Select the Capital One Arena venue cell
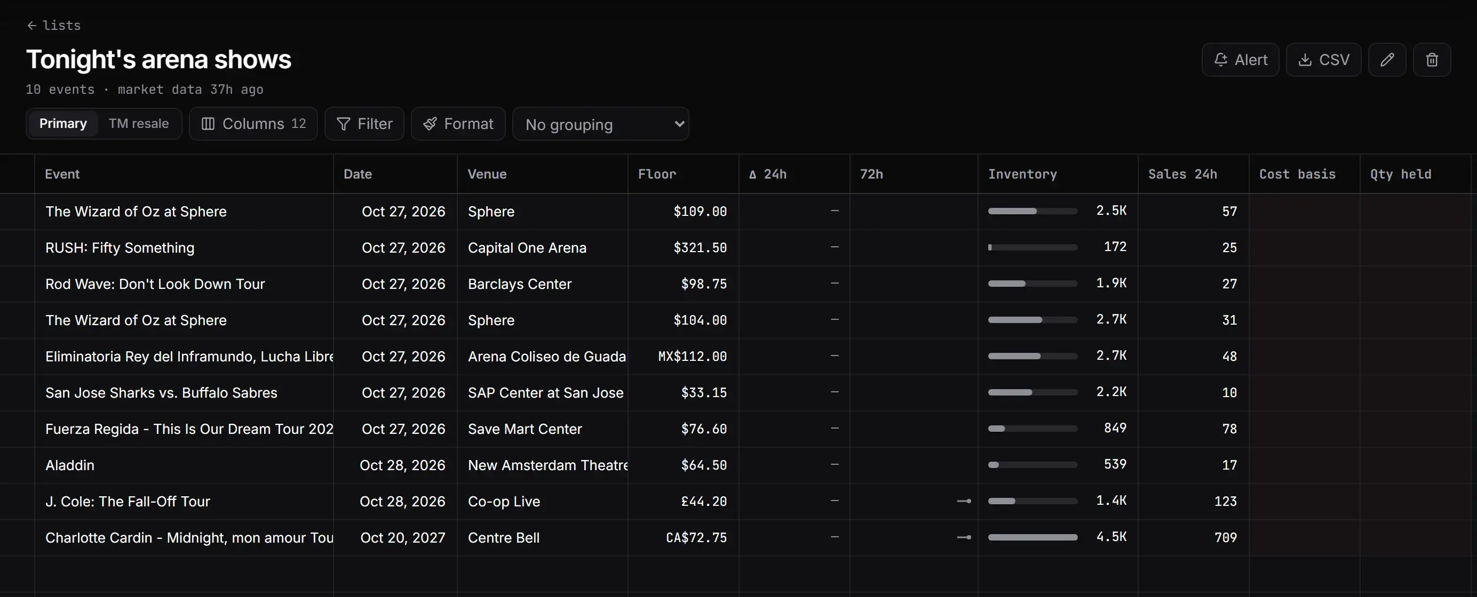This screenshot has width=1477, height=597. [x=543, y=247]
